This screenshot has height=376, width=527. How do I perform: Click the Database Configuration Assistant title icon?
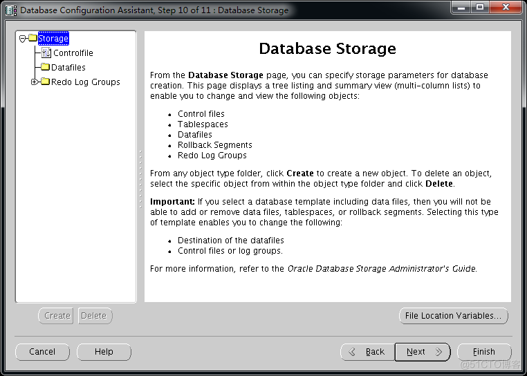click(11, 10)
